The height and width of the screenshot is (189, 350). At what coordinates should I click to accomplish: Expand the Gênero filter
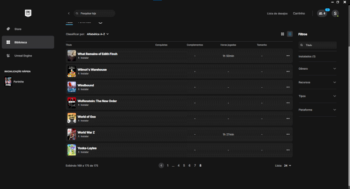click(x=317, y=69)
